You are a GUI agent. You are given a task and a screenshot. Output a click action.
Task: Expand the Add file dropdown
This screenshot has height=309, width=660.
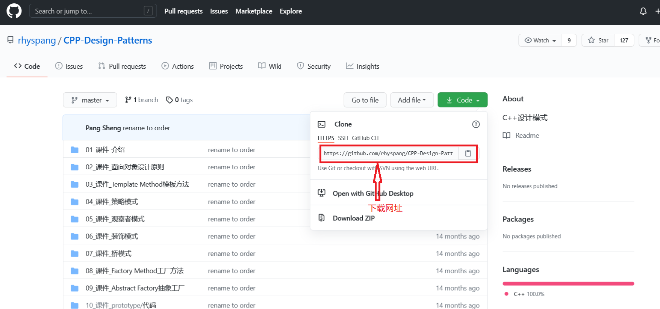[x=412, y=100]
